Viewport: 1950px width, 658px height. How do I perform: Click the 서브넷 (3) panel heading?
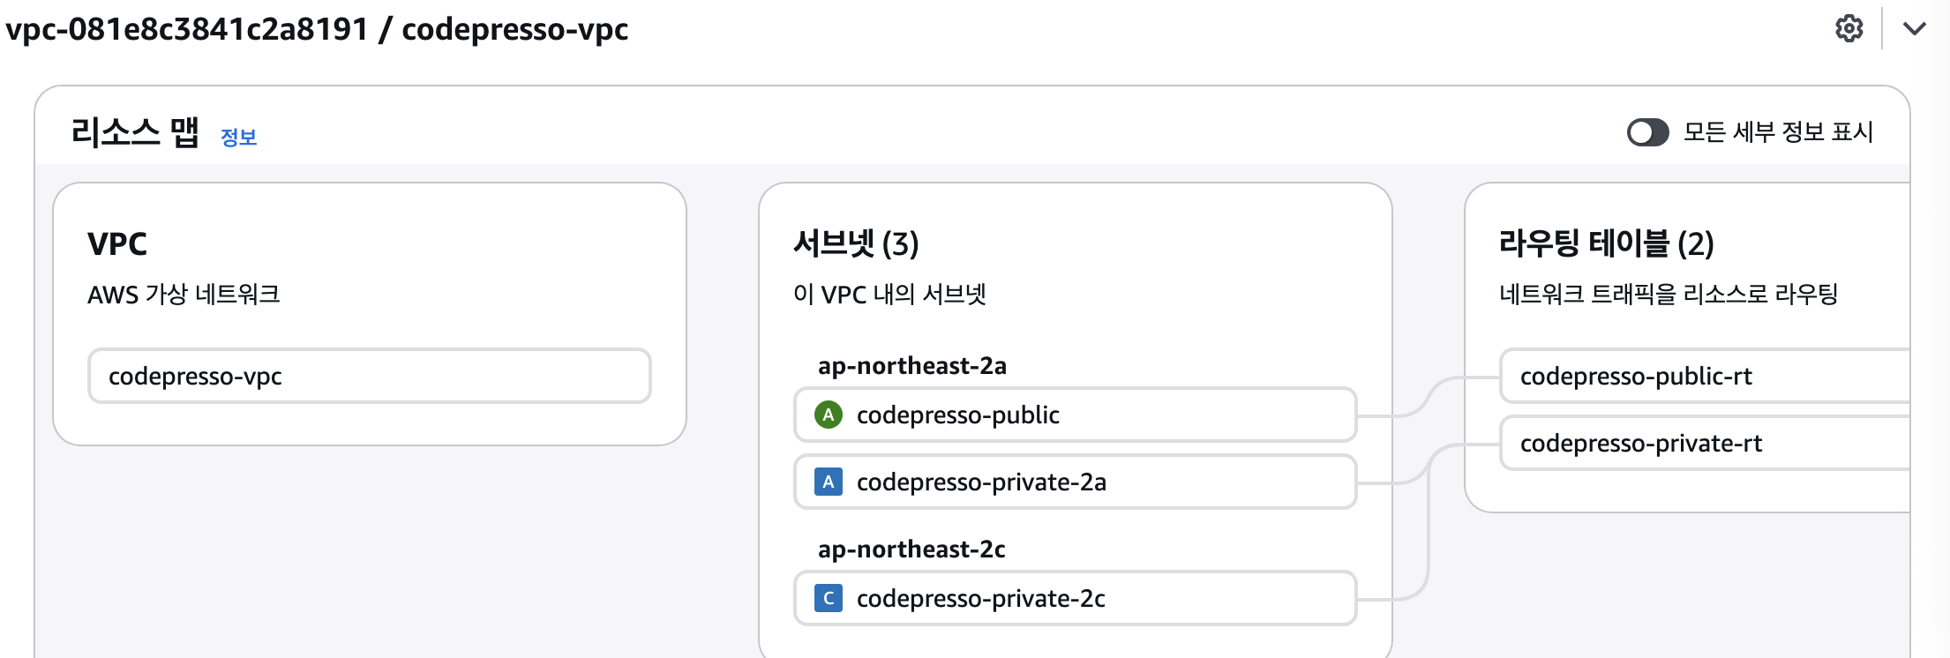point(856,243)
